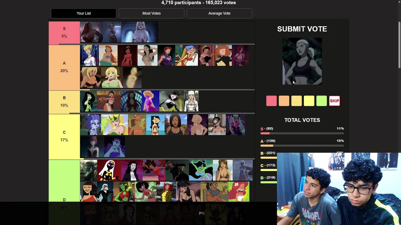
Task: Click the TOTAL VOTES heading
Action: (302, 120)
